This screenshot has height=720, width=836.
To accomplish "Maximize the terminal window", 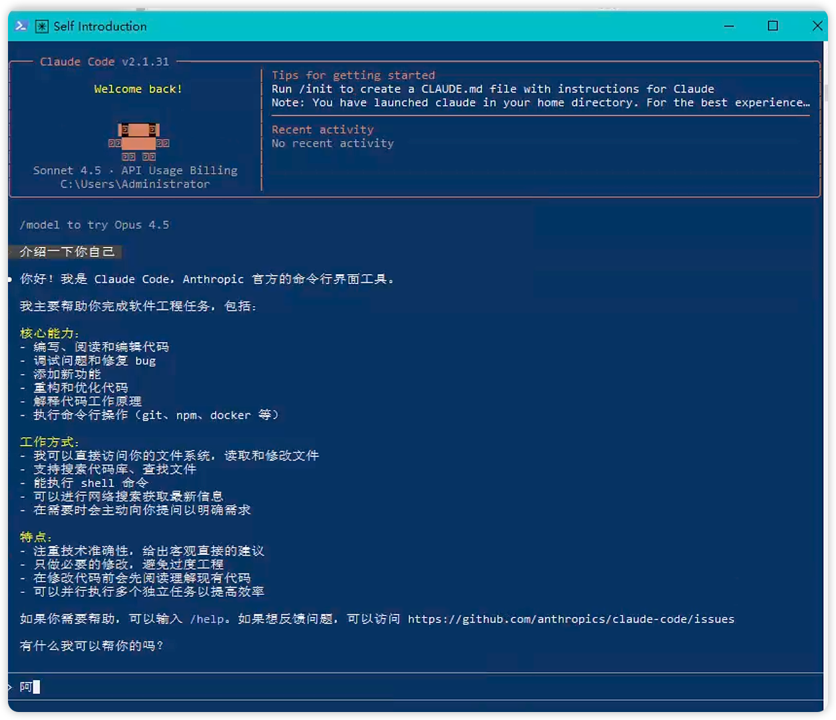I will click(x=773, y=26).
